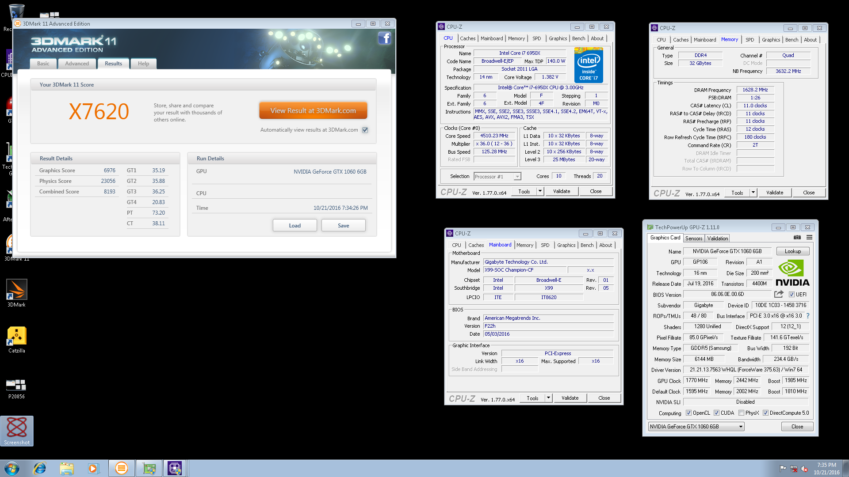
Task: Toggle automatically view results at 3DMark.com checkbox
Action: tap(365, 130)
